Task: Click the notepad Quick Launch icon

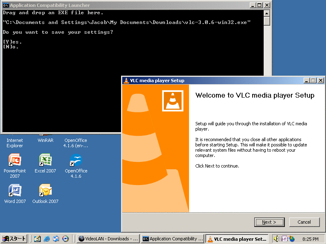Action: [x=37, y=239]
